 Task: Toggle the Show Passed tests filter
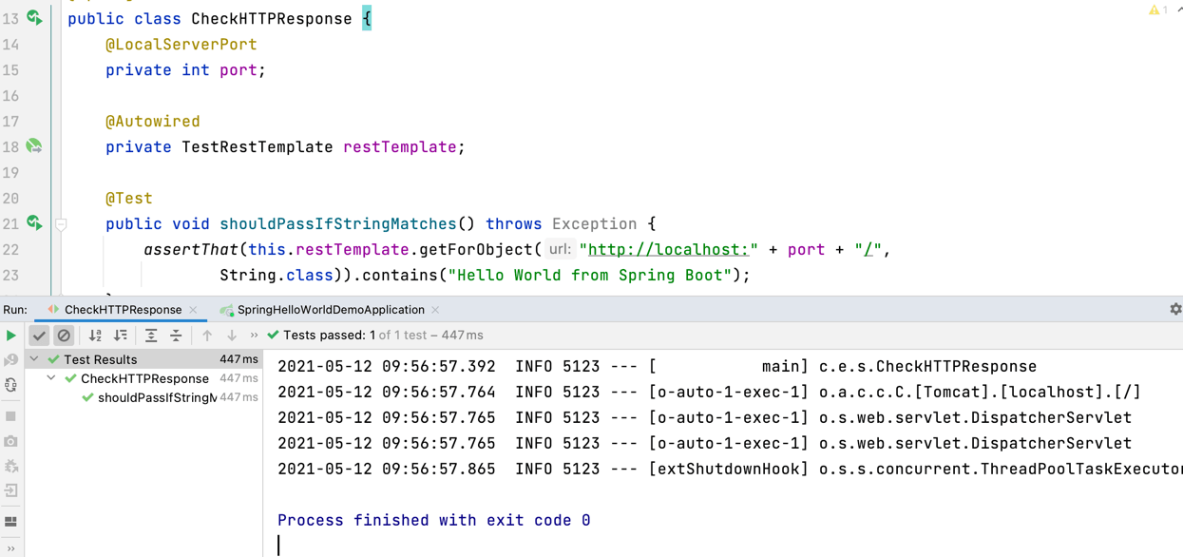[x=40, y=335]
